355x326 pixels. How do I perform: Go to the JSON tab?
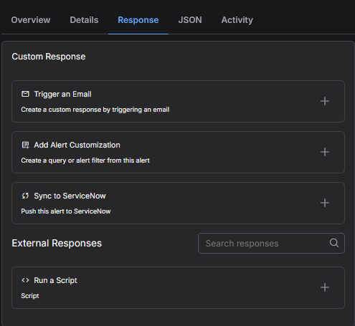click(x=190, y=20)
